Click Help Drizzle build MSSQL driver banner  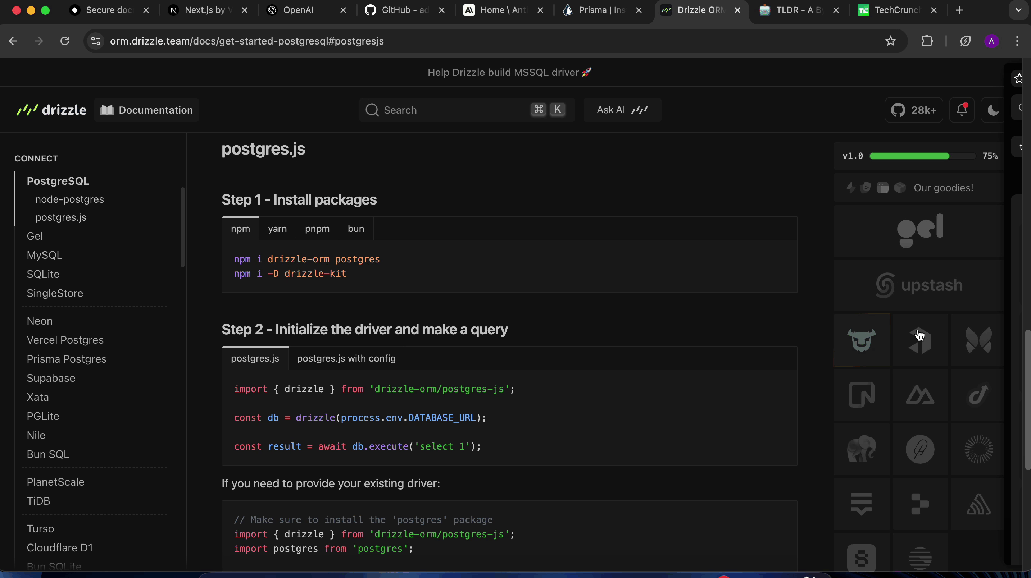pos(509,72)
